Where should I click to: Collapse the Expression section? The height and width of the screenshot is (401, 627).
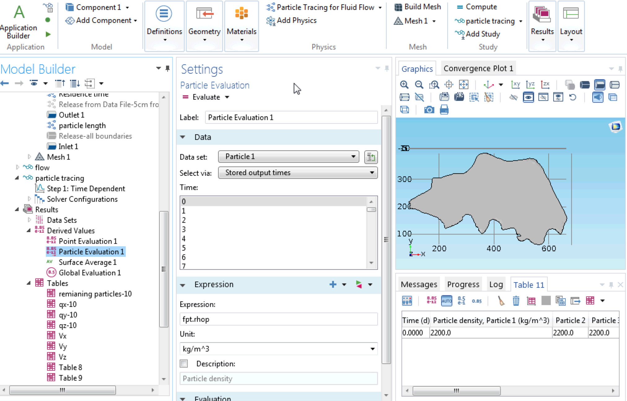(x=183, y=285)
